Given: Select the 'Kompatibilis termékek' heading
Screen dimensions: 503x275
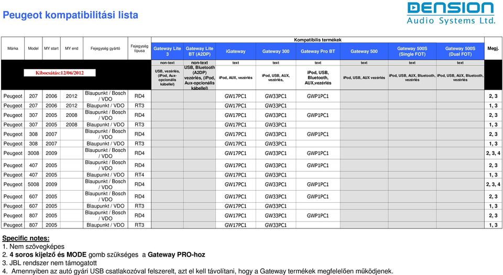Looking at the screenshot, I should click(x=318, y=40).
